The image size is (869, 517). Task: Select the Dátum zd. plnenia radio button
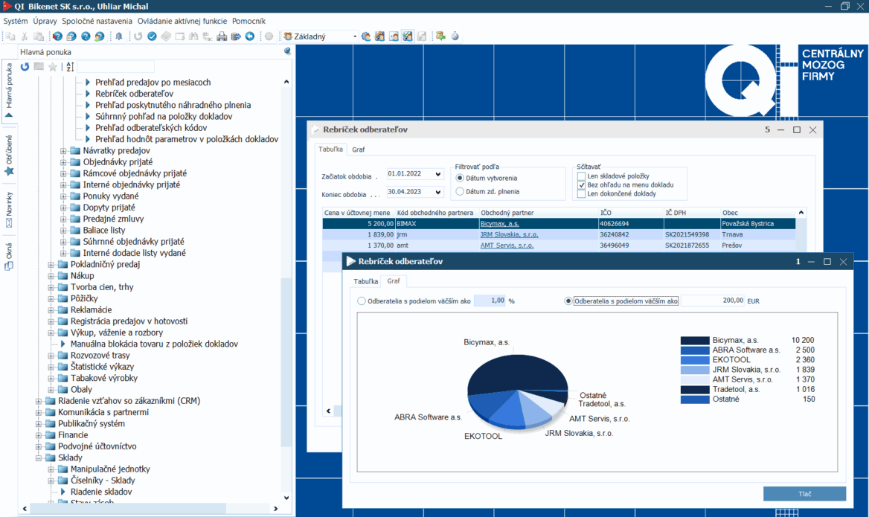(460, 192)
